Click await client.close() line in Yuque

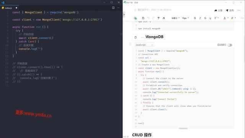pyautogui.click(x=155, y=110)
